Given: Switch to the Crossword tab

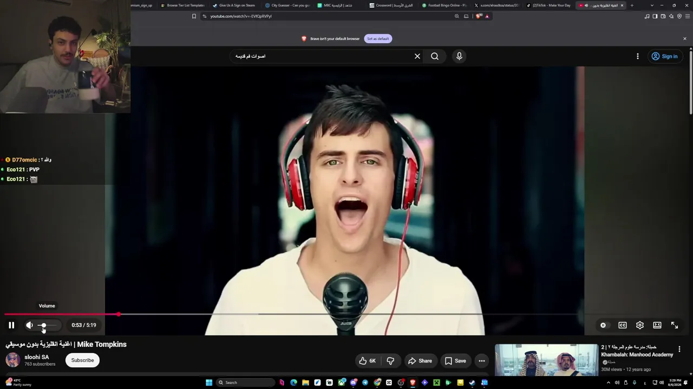Looking at the screenshot, I should (x=391, y=5).
